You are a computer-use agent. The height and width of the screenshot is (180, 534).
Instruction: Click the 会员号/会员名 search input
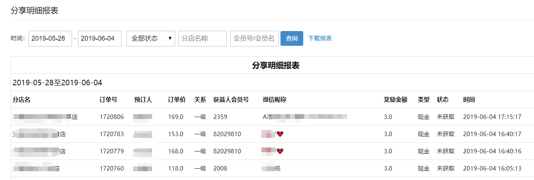(x=255, y=38)
